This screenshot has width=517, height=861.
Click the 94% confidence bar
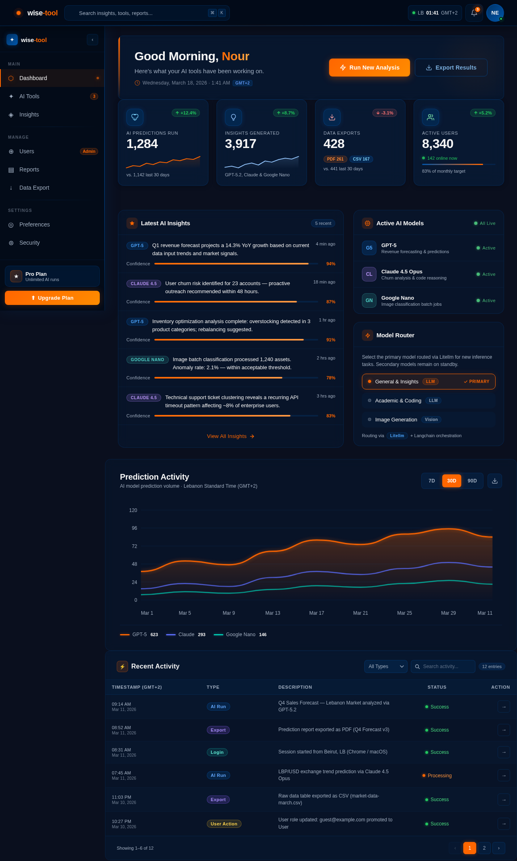click(x=236, y=264)
